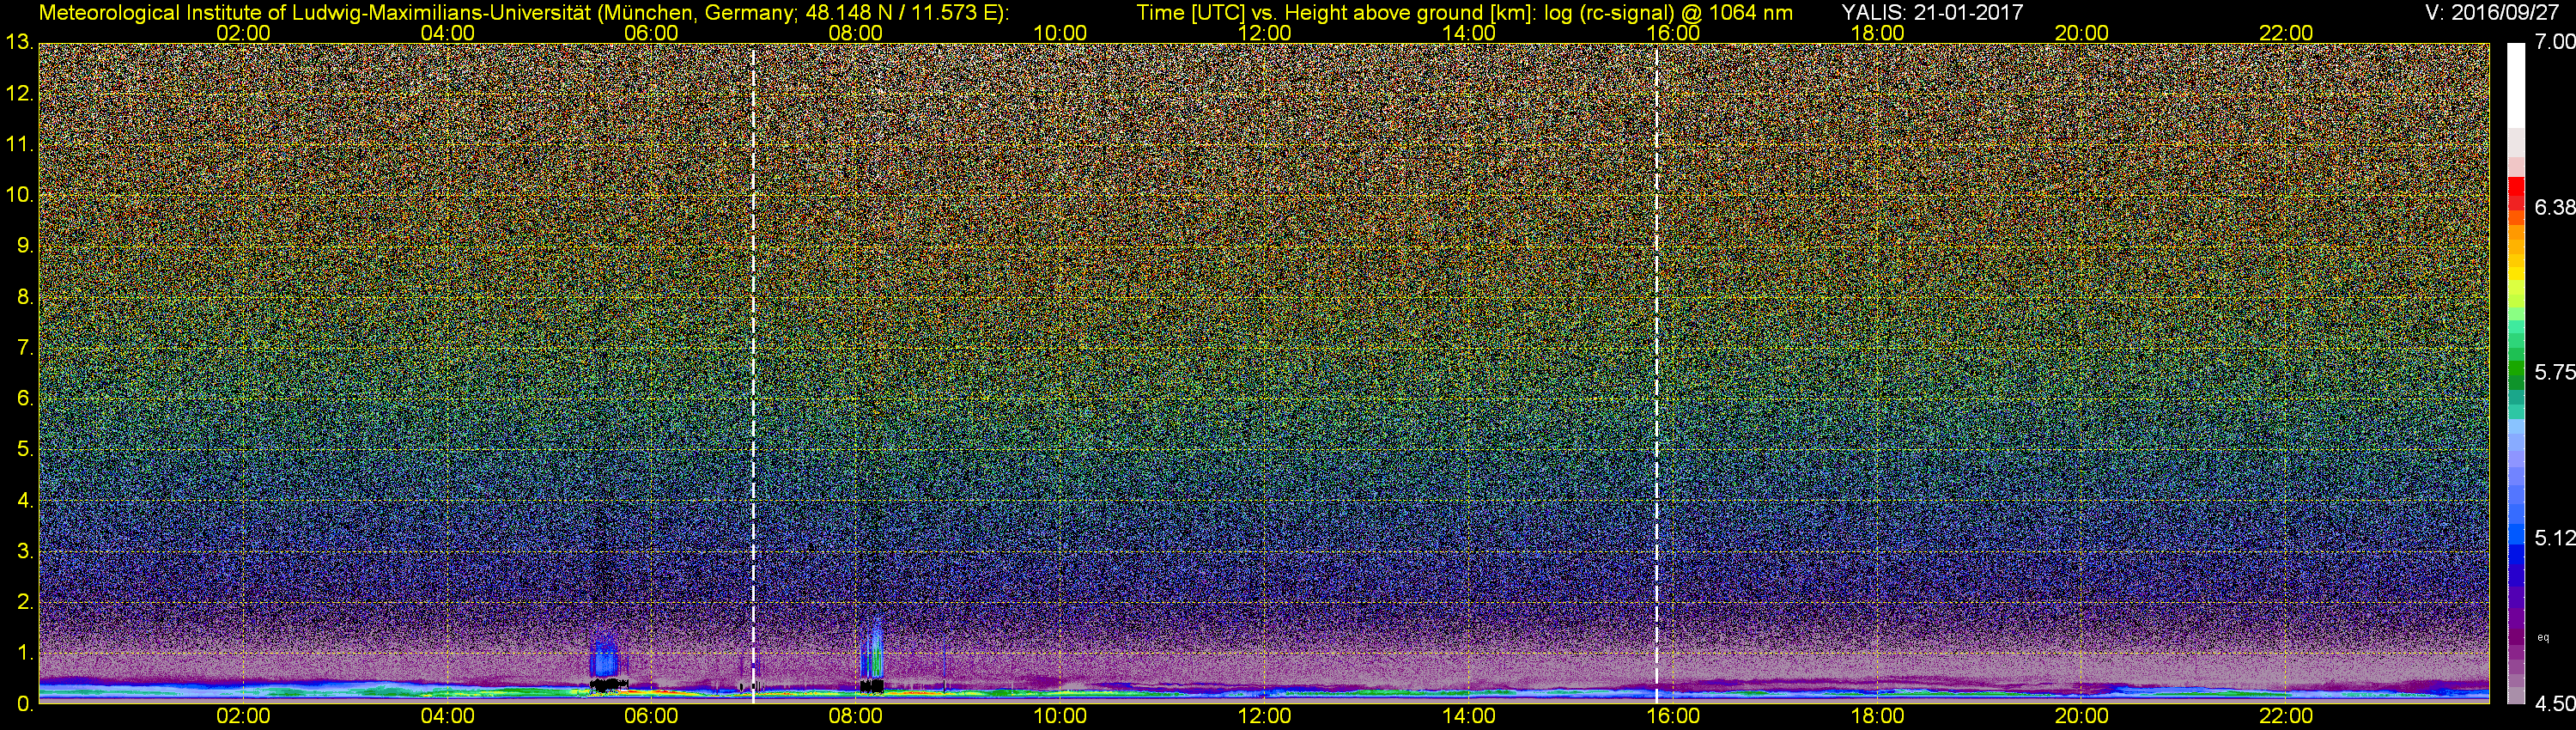The height and width of the screenshot is (730, 2576).
Task: Click the 02:00 label on bottom time axis
Action: pyautogui.click(x=243, y=716)
